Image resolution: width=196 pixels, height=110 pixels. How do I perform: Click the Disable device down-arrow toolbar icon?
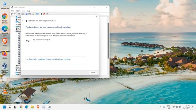click(x=47, y=14)
